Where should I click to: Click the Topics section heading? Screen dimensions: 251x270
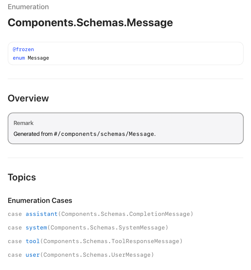pos(22,177)
